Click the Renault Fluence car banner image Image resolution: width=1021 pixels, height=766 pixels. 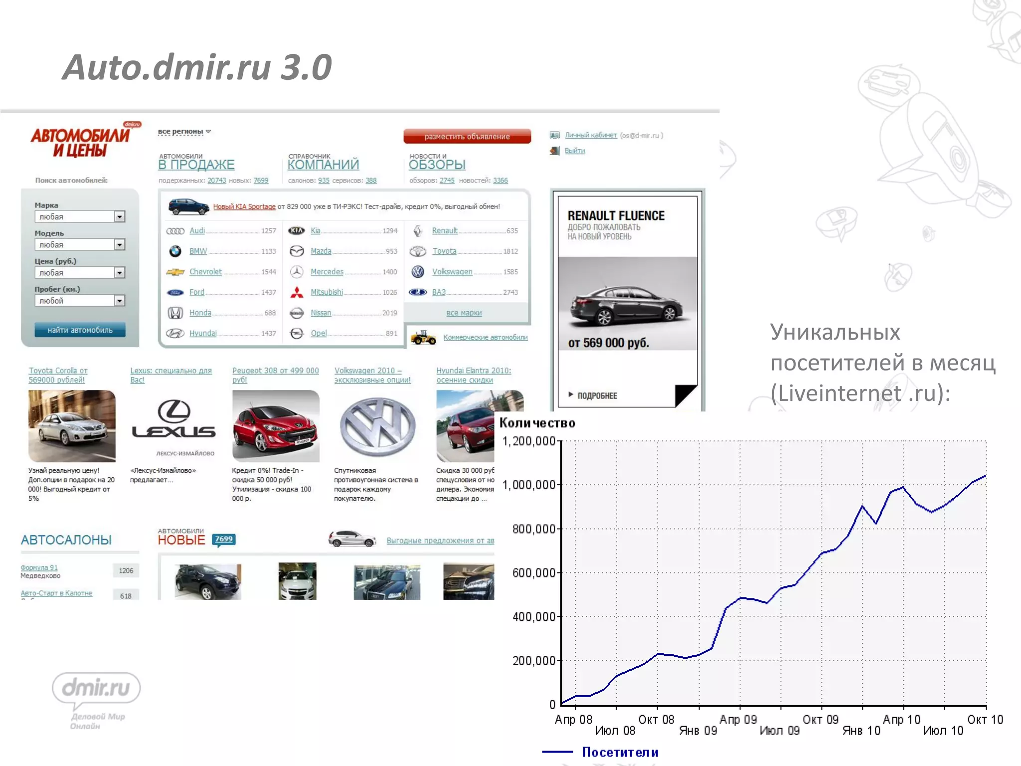pyautogui.click(x=628, y=303)
